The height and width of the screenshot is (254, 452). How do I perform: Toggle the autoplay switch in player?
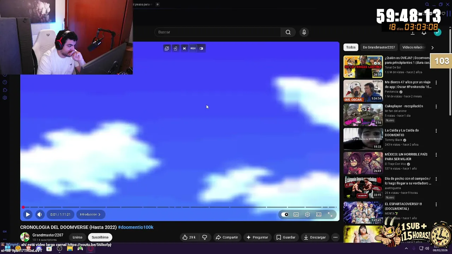285,214
